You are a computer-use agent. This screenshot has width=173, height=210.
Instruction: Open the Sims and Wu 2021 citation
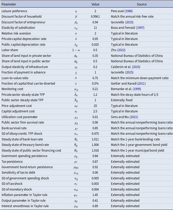(134, 117)
